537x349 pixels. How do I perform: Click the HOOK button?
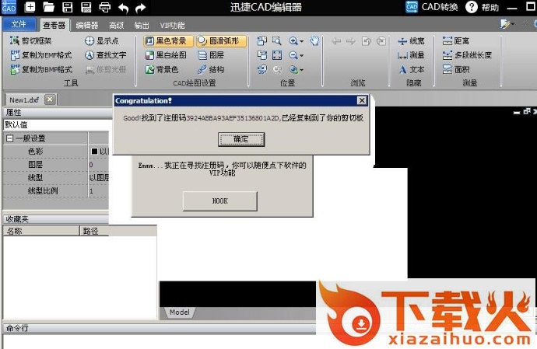click(220, 201)
